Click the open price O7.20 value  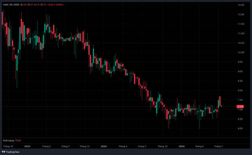coord(24,5)
